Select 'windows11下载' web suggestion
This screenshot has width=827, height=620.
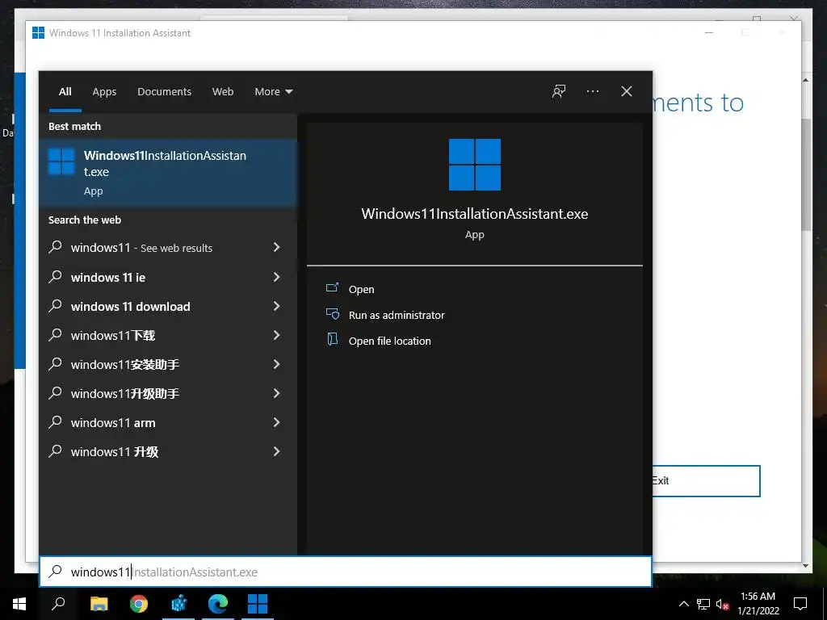click(168, 335)
